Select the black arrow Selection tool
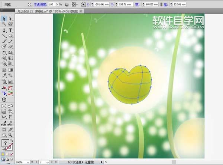 click(4, 19)
